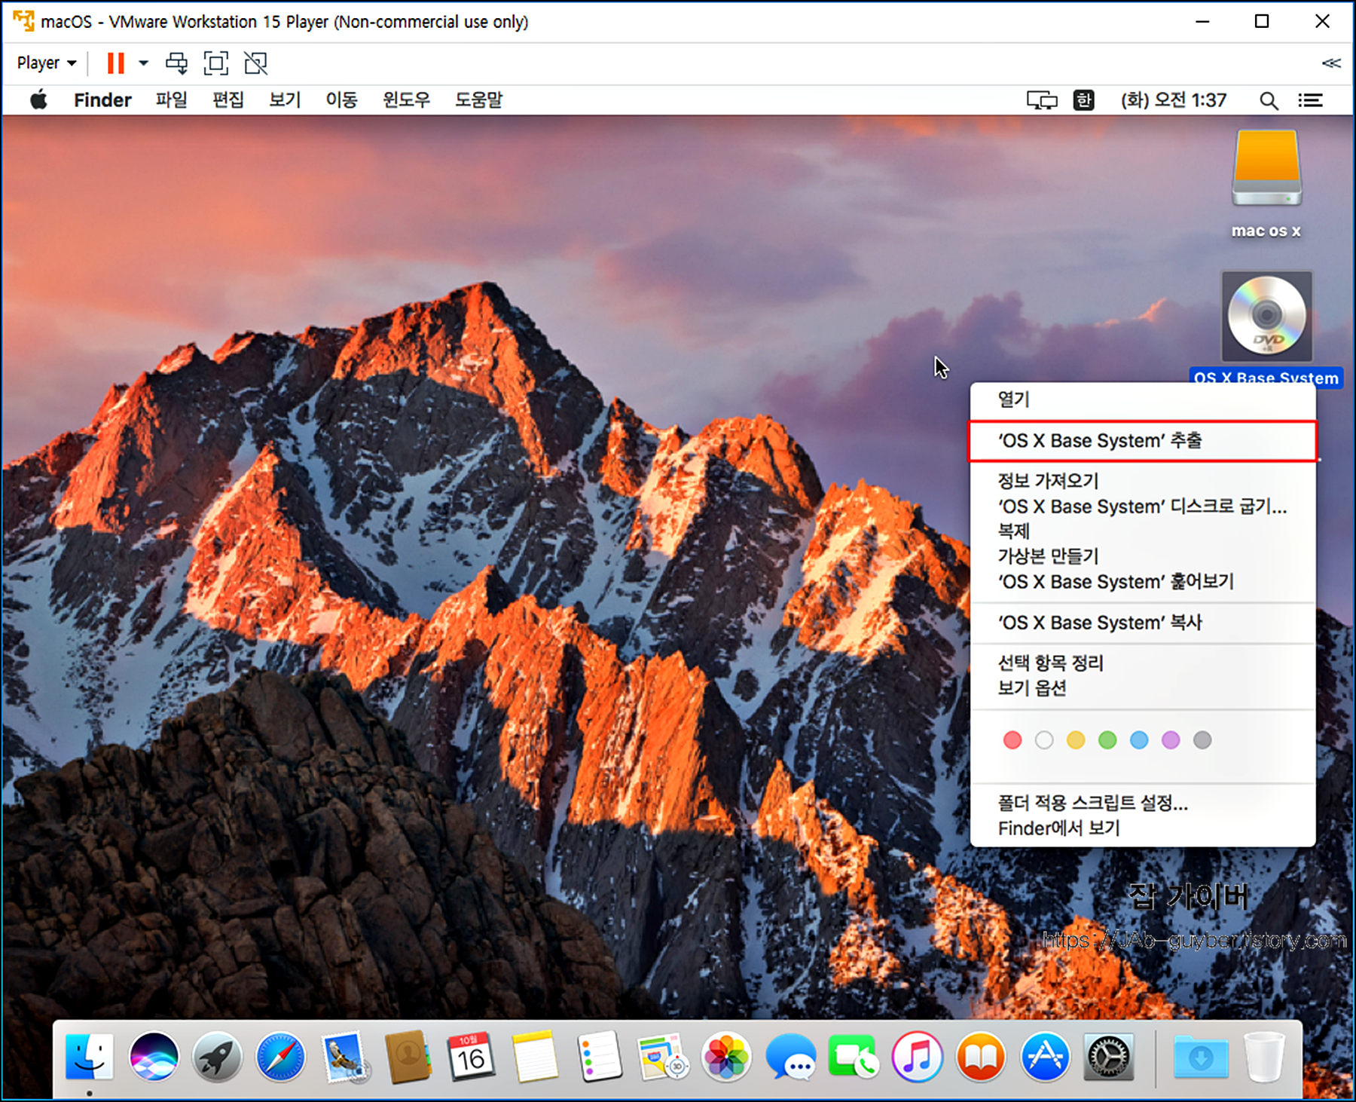Open Trash in the Dock
Image resolution: width=1356 pixels, height=1102 pixels.
click(x=1264, y=1057)
